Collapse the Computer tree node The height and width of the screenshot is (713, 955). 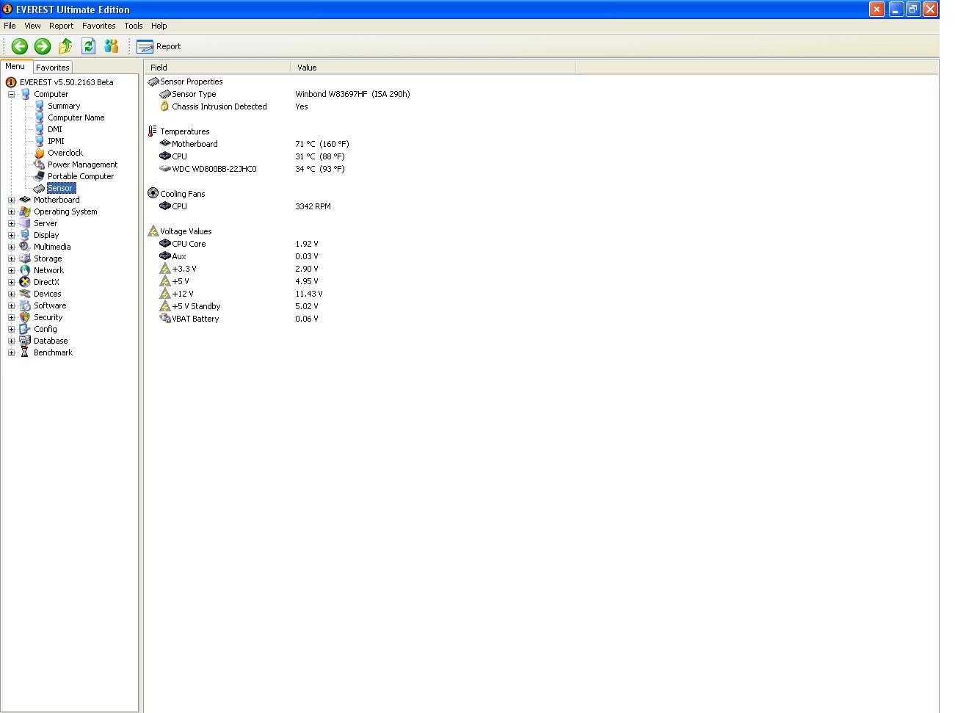[x=11, y=94]
